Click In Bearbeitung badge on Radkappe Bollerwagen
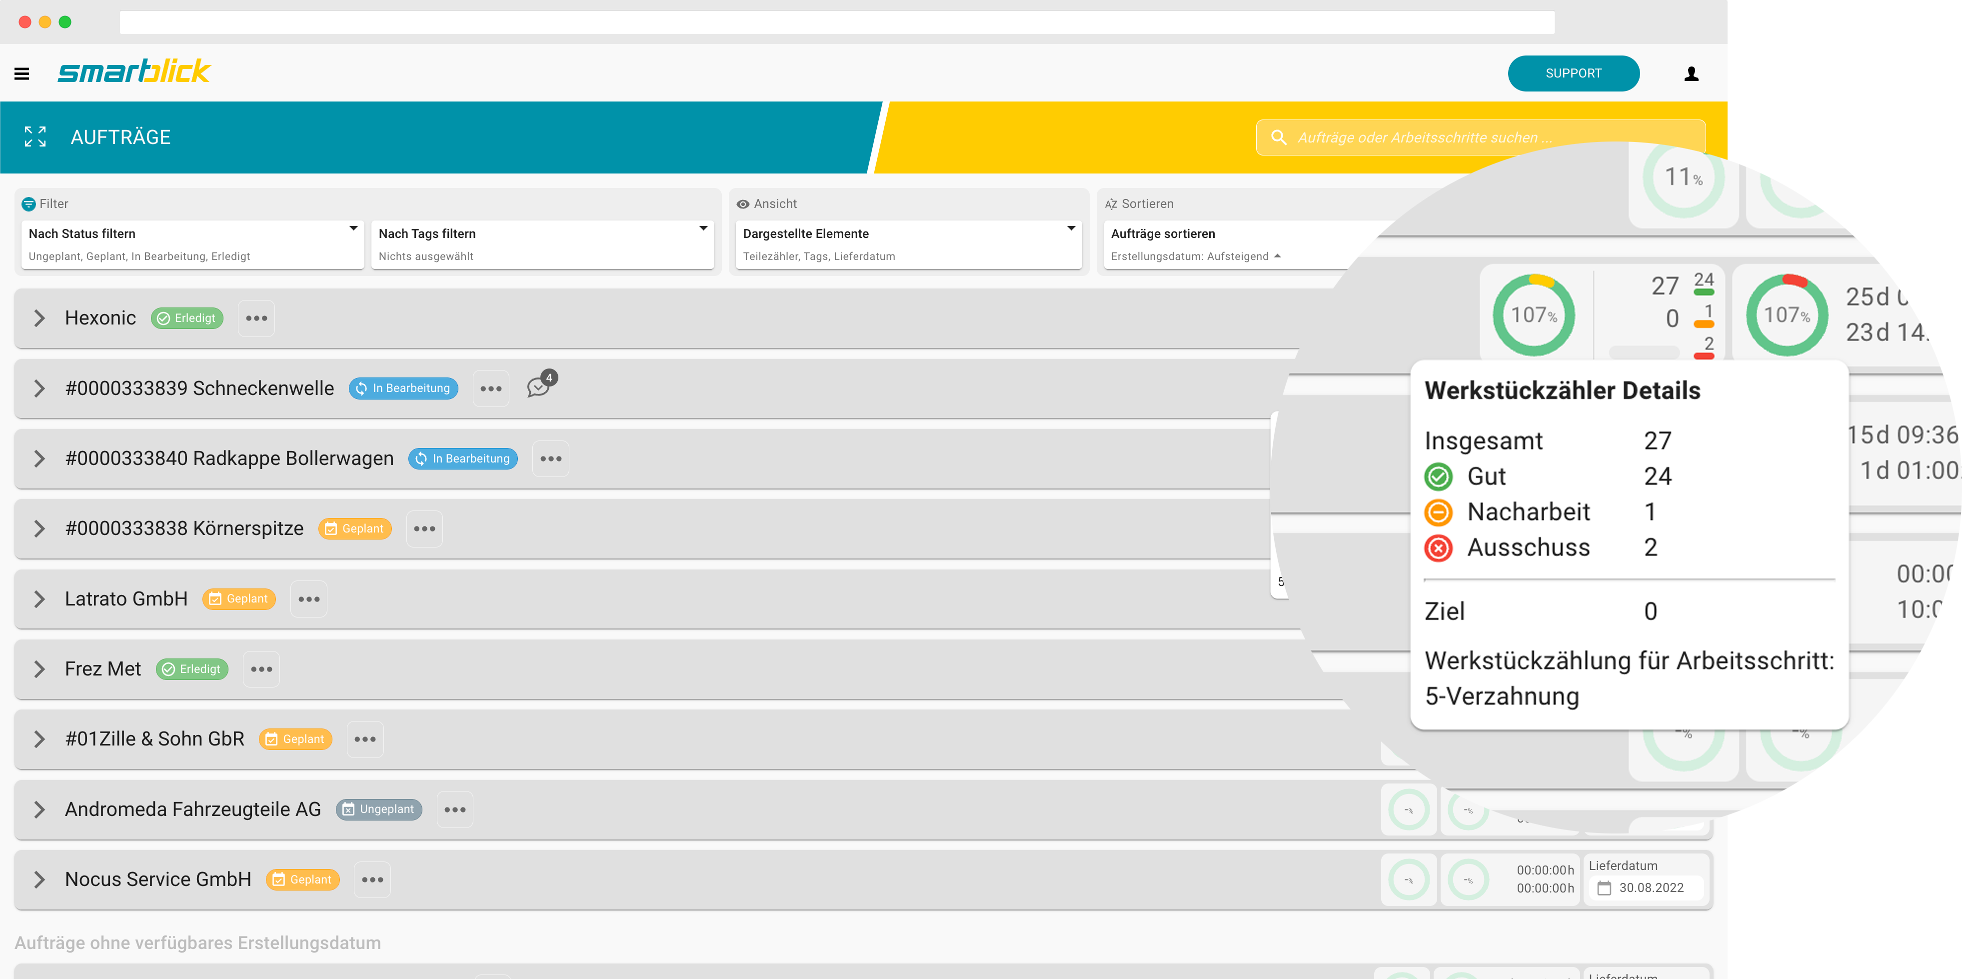1962x979 pixels. [x=463, y=458]
